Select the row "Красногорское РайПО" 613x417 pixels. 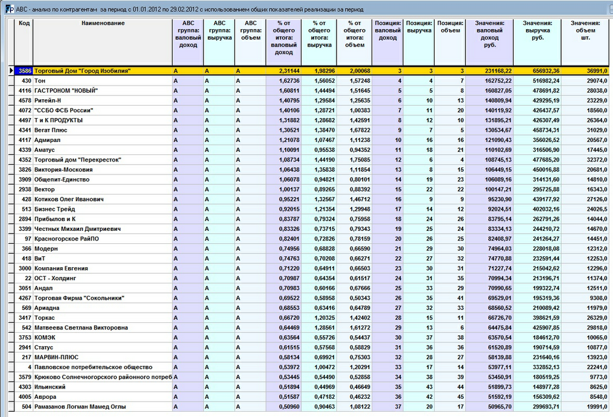[311, 239]
